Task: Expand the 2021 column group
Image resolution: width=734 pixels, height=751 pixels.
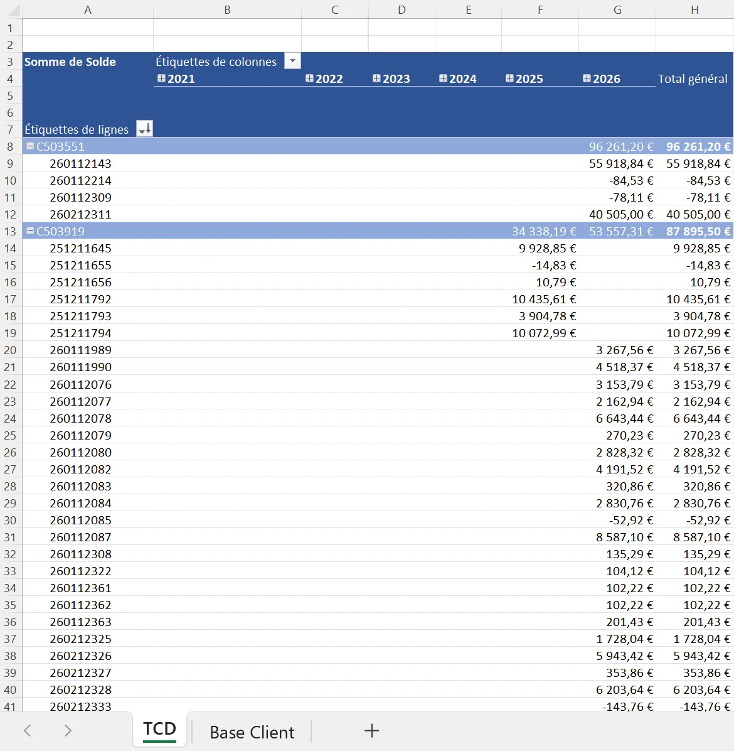Action: [x=162, y=78]
